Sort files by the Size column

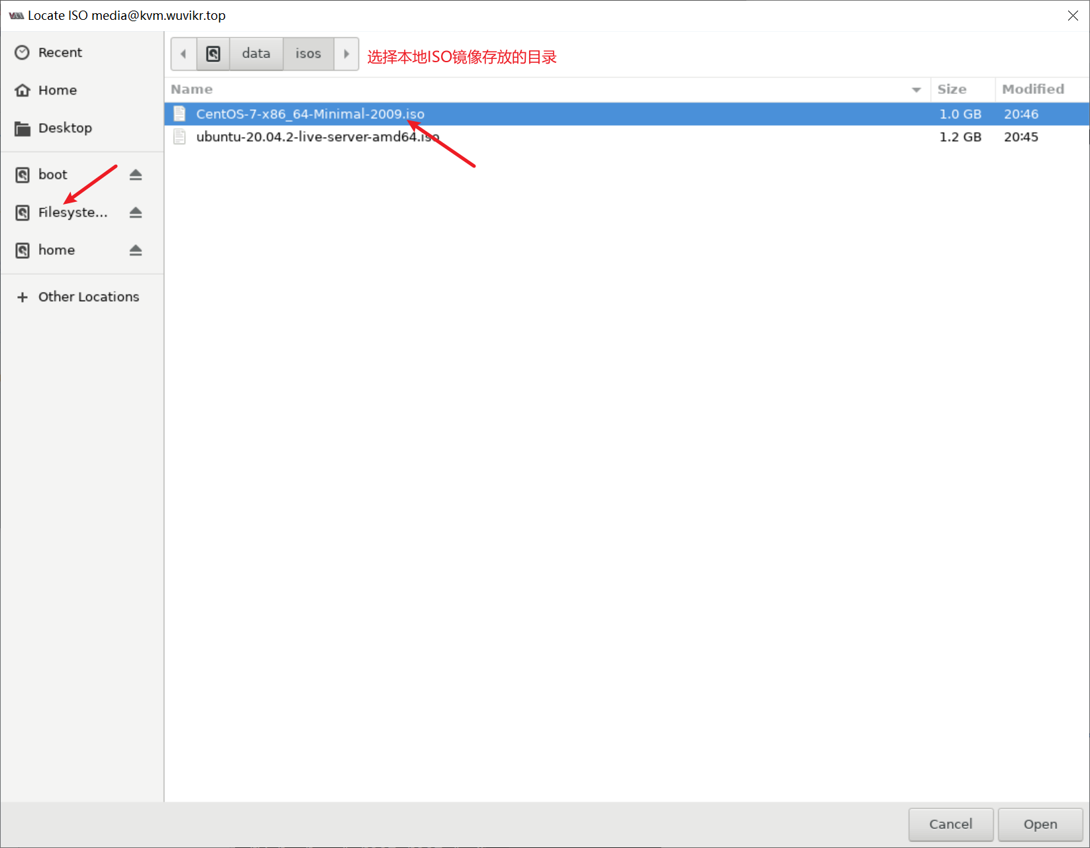[x=951, y=89]
